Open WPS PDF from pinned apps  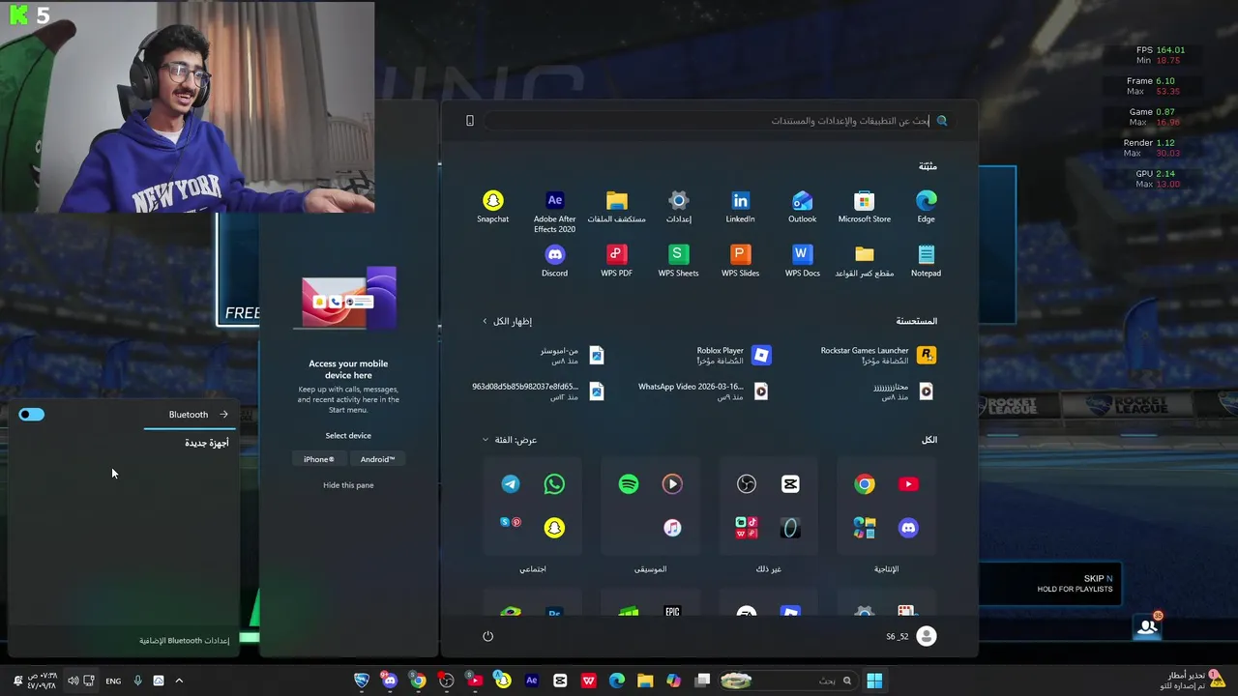(616, 261)
